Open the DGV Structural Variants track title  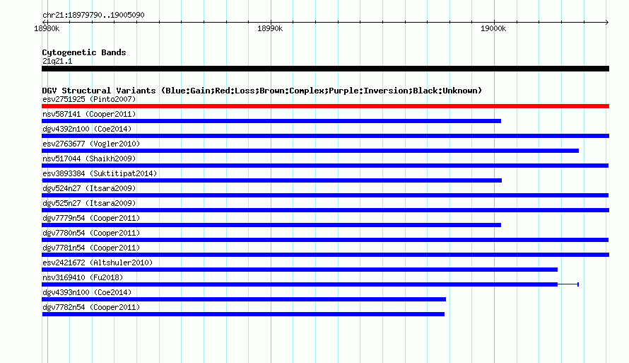pos(262,91)
